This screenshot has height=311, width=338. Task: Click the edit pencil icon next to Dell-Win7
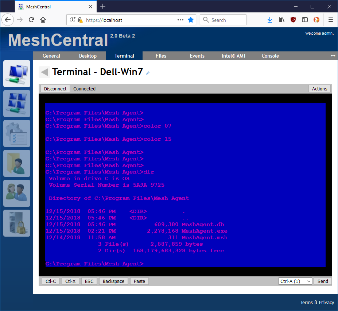pyautogui.click(x=147, y=74)
